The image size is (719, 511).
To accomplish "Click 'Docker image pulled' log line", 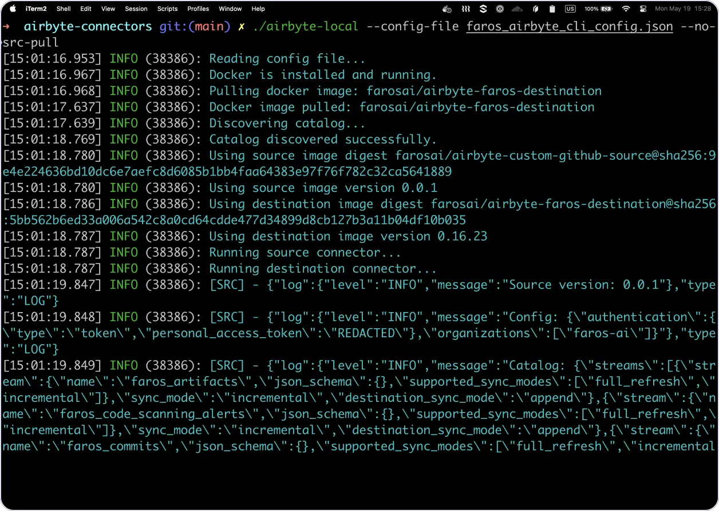I will (x=402, y=107).
